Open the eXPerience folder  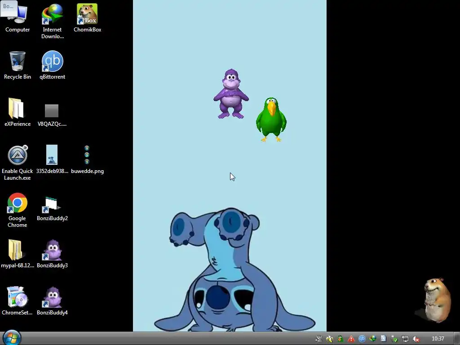pos(18,112)
